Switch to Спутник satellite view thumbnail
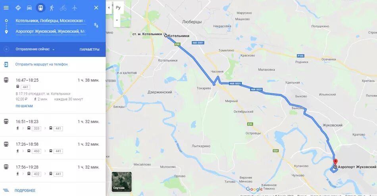 pyautogui.click(x=122, y=182)
